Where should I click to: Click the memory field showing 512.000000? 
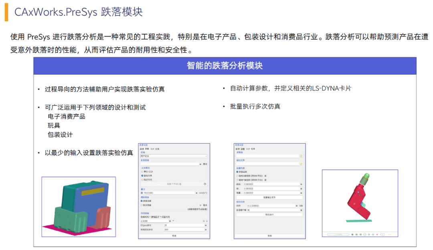271,206
